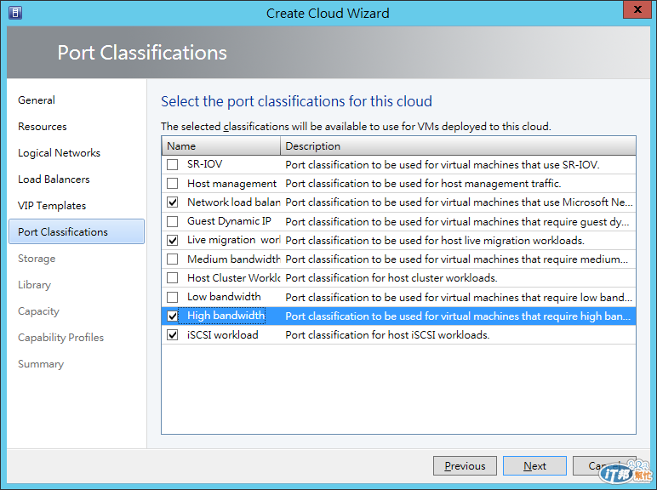This screenshot has height=490, width=657.
Task: Uncheck the High bandwidth checkbox
Action: point(173,316)
